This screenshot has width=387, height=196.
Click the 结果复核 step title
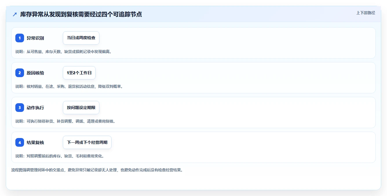[35, 142]
